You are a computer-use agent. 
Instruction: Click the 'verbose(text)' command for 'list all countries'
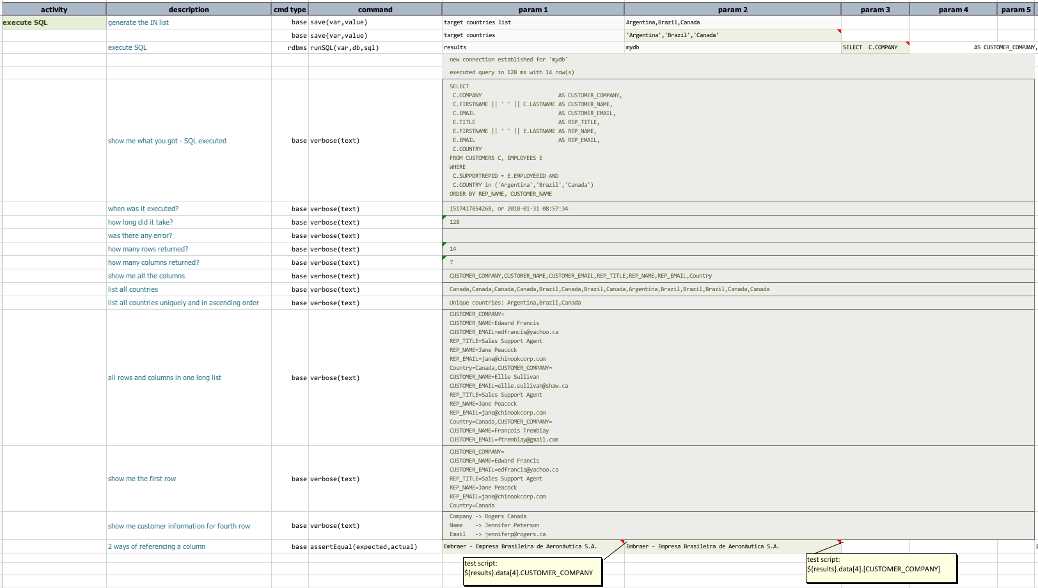[x=375, y=289]
